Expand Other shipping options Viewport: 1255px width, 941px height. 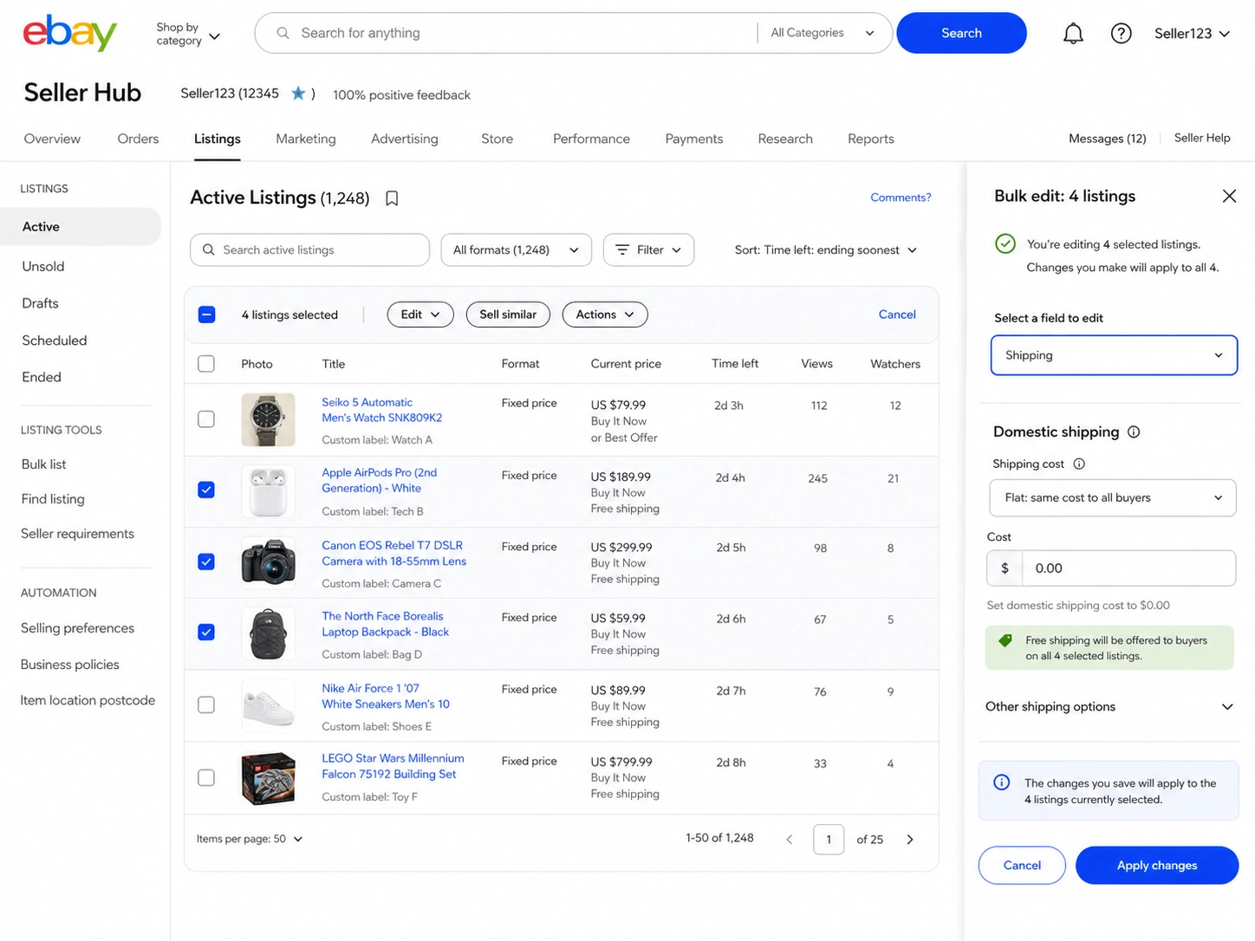pyautogui.click(x=1109, y=707)
